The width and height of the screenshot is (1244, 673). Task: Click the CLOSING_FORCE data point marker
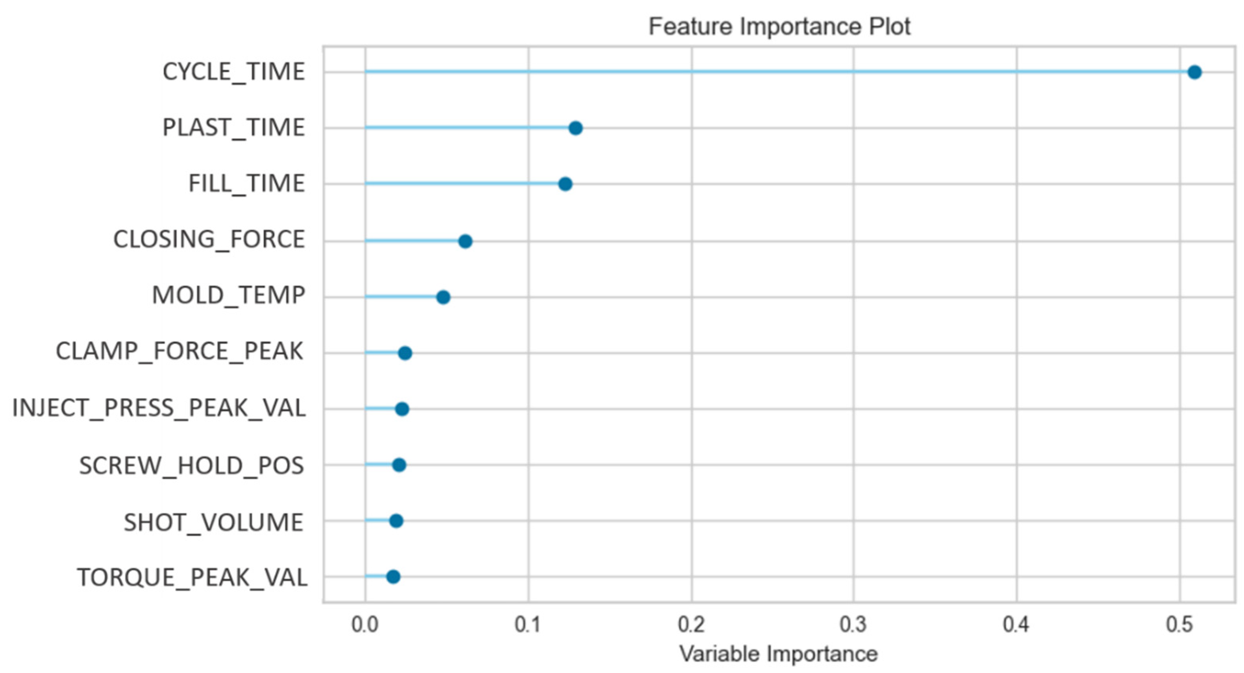click(465, 241)
